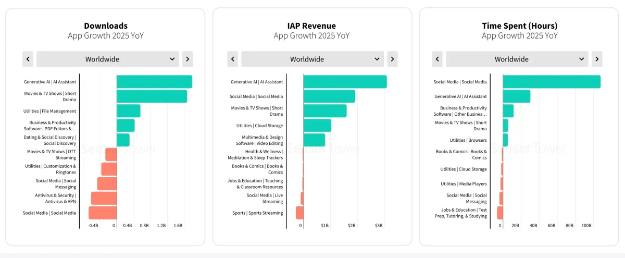Click Generative AI bar in Downloads chart
The image size is (625, 258).
tap(154, 82)
